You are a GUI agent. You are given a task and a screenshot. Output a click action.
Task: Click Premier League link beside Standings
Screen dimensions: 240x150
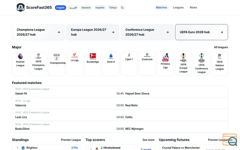[x=71, y=140]
